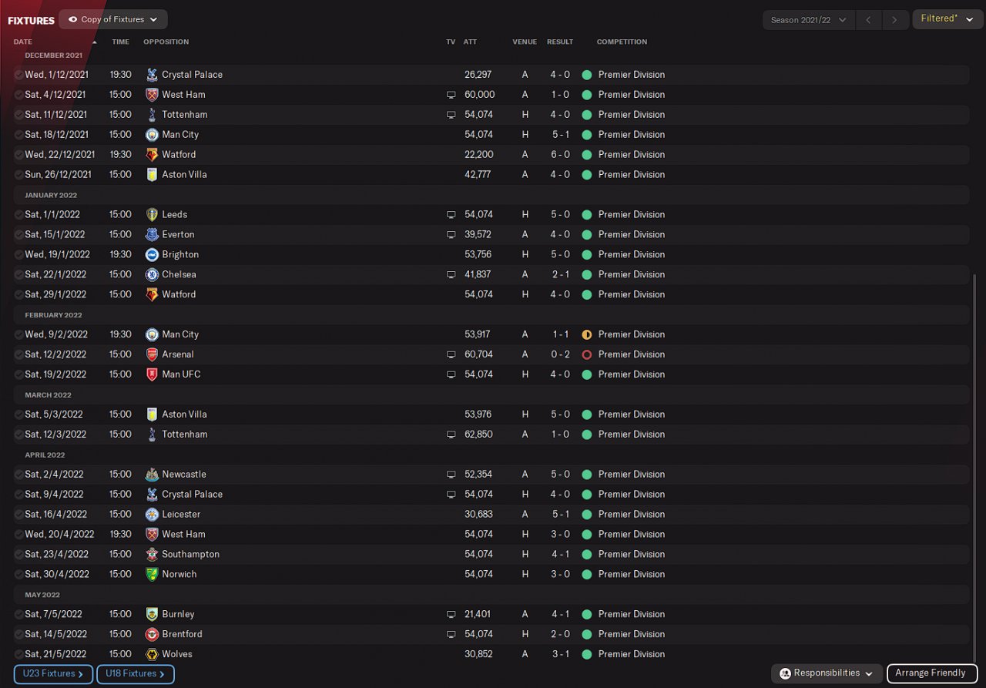Toggle the check mark for Sat, 1/1/2022

tap(18, 215)
